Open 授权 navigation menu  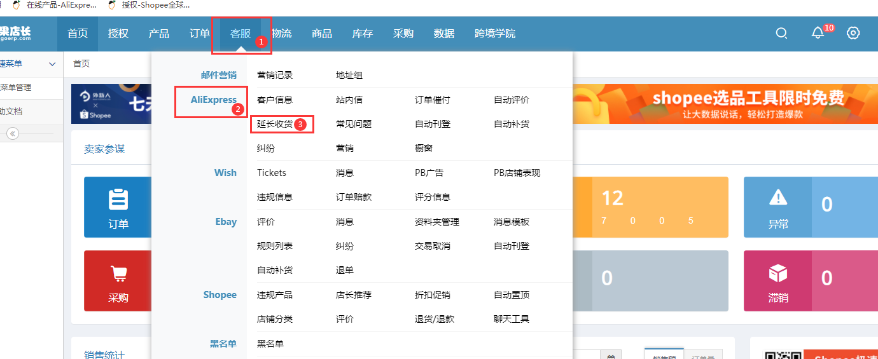(x=118, y=34)
